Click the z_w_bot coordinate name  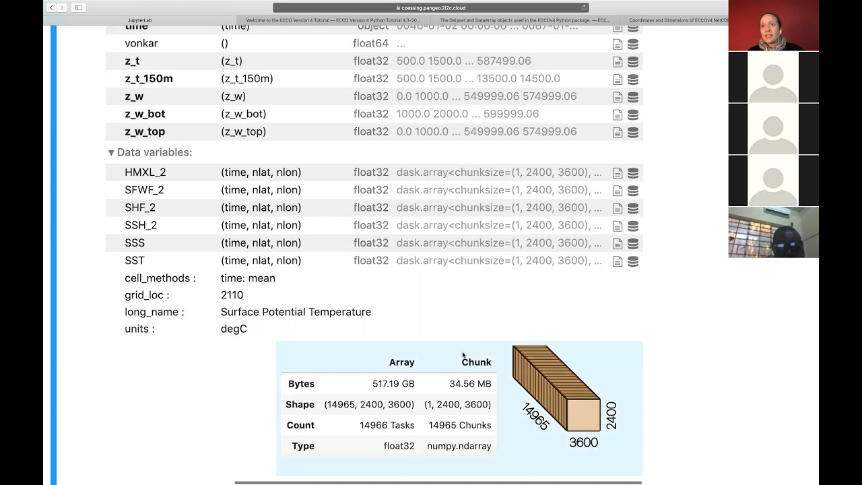tap(145, 114)
